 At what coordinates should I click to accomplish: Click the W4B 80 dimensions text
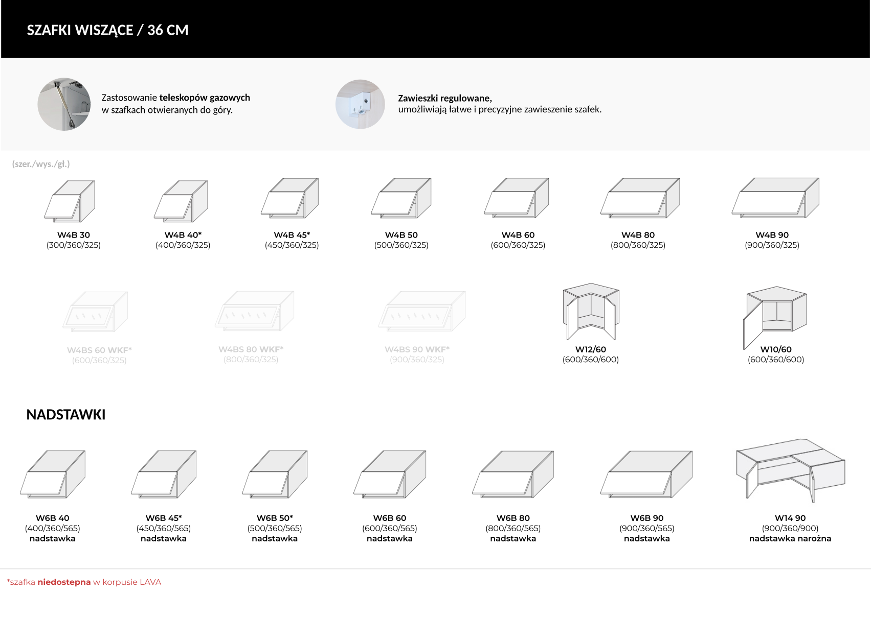(638, 245)
